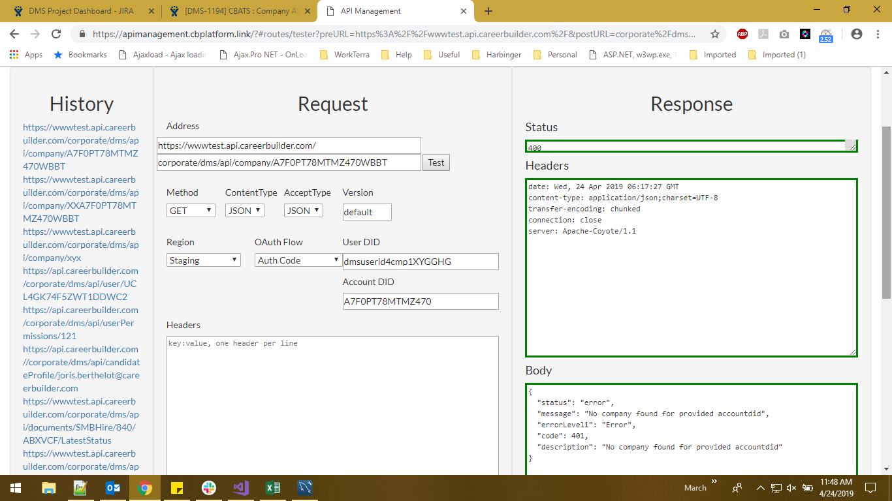Image resolution: width=892 pixels, height=501 pixels.
Task: Open Windows Start menu
Action: [x=16, y=487]
